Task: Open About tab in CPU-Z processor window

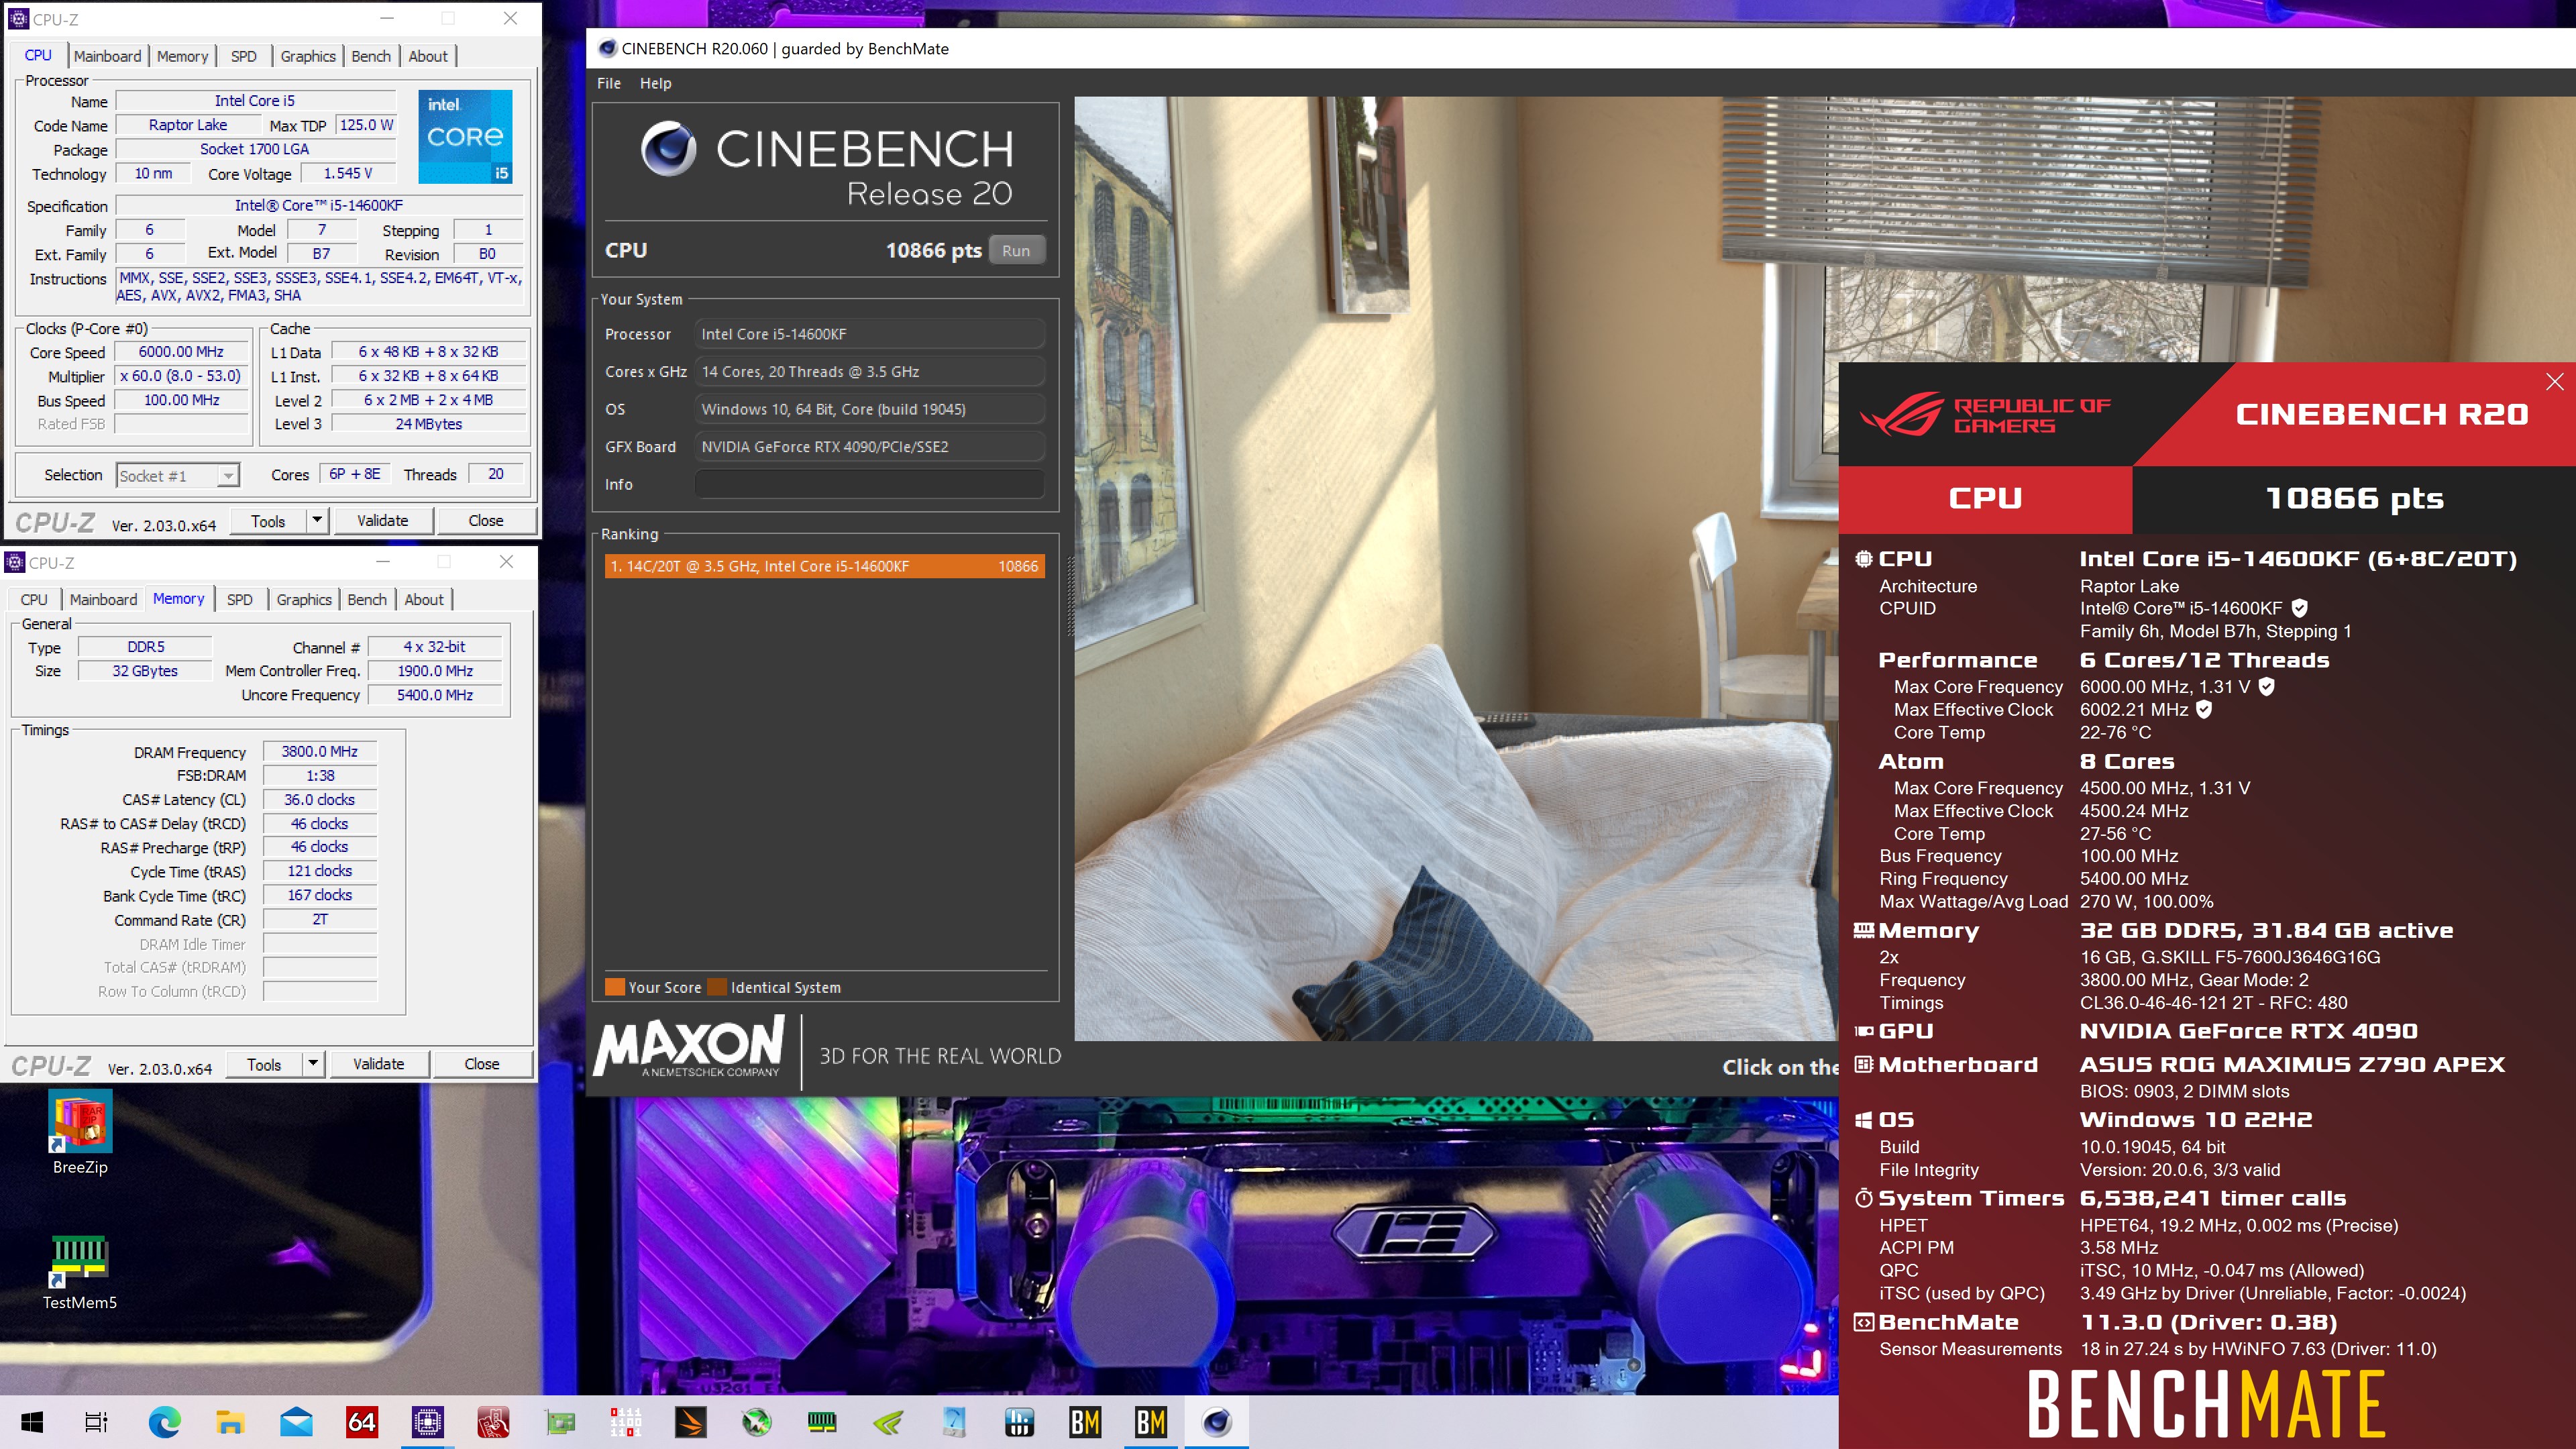Action: coord(428,56)
